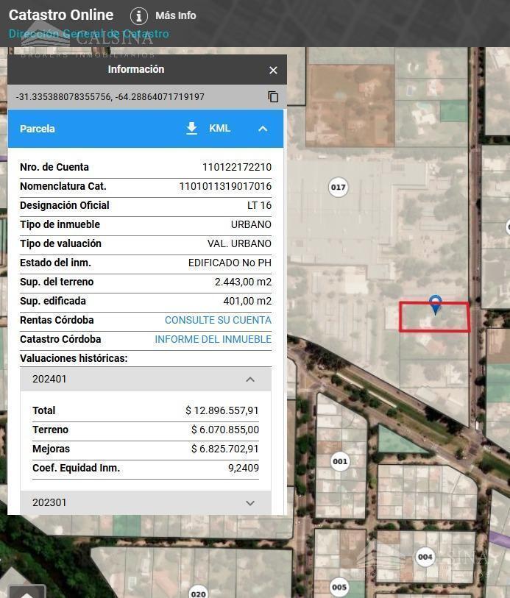The image size is (510, 598).
Task: Close the Información panel
Action: point(273,70)
